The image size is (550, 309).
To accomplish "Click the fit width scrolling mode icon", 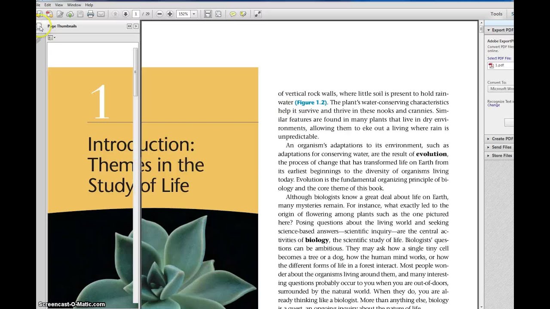I will [x=208, y=14].
